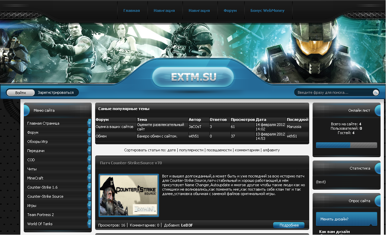
Task: Click the EXTM.SU site logo
Action: 193,77
